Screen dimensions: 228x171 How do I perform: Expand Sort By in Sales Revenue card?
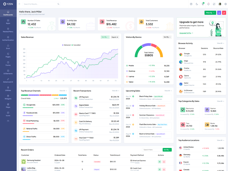(x=105, y=37)
